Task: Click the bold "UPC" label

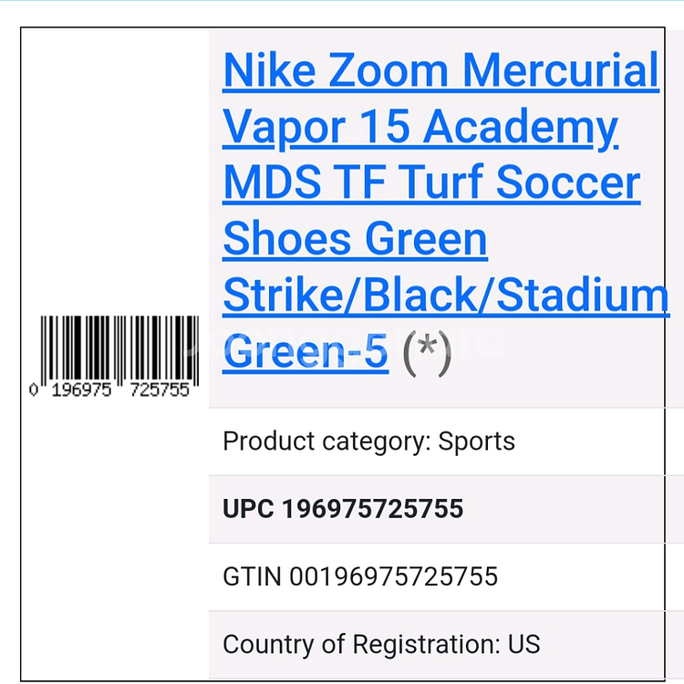Action: (x=248, y=509)
